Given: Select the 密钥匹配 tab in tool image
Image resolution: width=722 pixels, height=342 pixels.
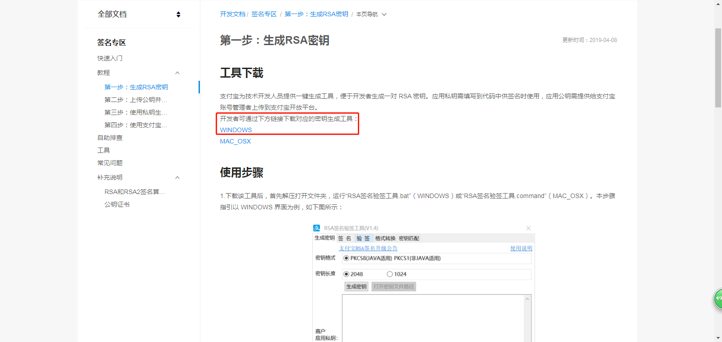Looking at the screenshot, I should [x=409, y=238].
